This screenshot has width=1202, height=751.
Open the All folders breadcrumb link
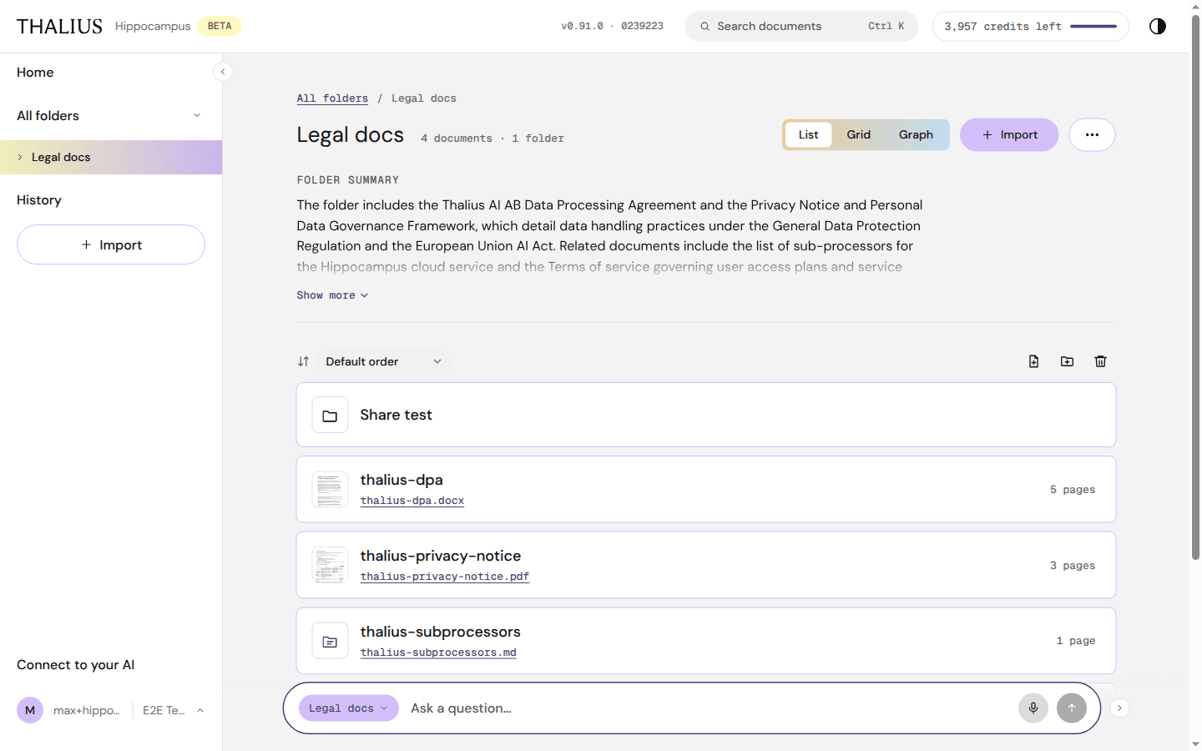coord(332,98)
